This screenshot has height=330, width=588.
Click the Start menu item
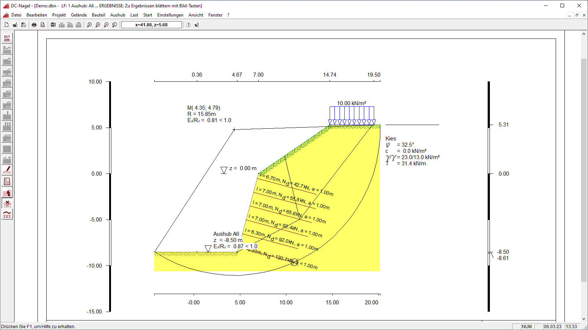pos(147,15)
